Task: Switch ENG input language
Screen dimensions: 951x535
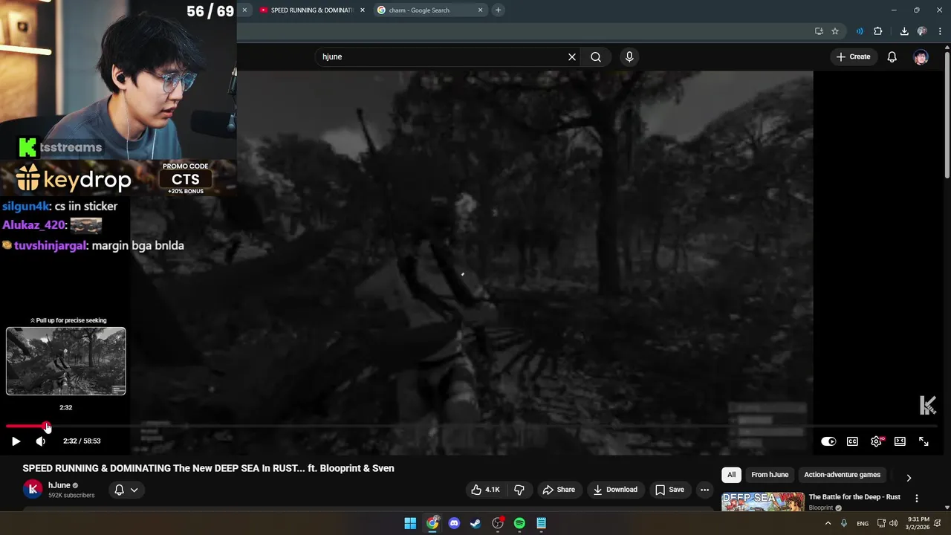Action: [x=863, y=524]
